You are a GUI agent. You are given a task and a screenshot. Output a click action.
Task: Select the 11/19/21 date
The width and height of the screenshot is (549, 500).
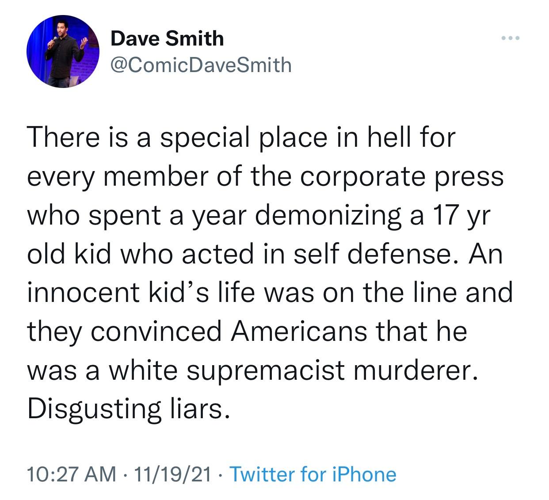pyautogui.click(x=174, y=474)
